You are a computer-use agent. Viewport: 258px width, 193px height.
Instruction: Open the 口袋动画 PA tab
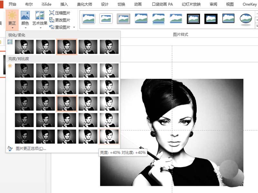pyautogui.click(x=162, y=4)
